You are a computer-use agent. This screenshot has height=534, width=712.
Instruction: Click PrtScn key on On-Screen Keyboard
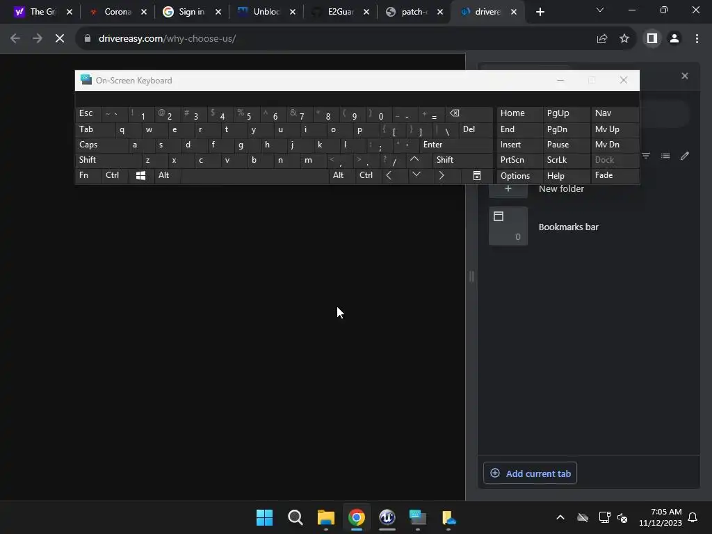click(x=519, y=160)
